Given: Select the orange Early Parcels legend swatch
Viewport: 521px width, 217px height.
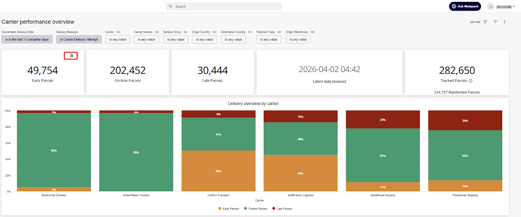Looking at the screenshot, I should pos(220,209).
